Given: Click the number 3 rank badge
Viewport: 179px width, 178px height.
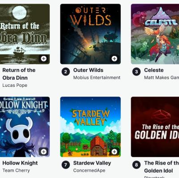Looking at the screenshot, I should click(136, 72).
